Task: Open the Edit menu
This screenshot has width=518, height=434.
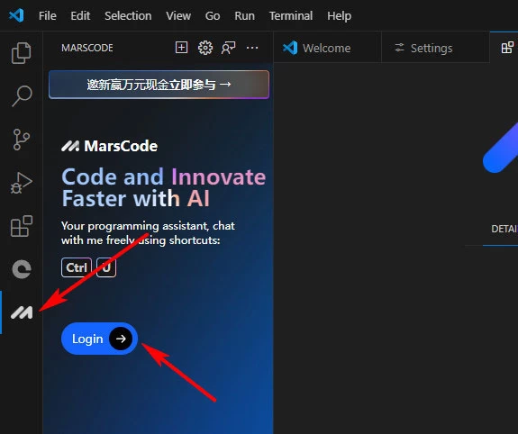Action: [80, 15]
